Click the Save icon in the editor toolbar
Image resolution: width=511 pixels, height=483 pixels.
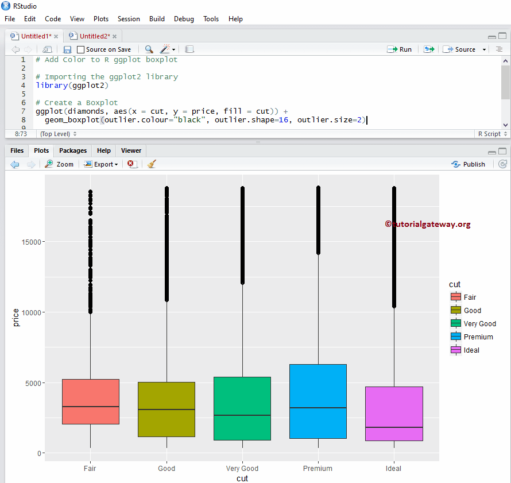tap(67, 49)
